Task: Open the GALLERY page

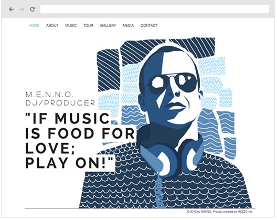Action: 108,26
